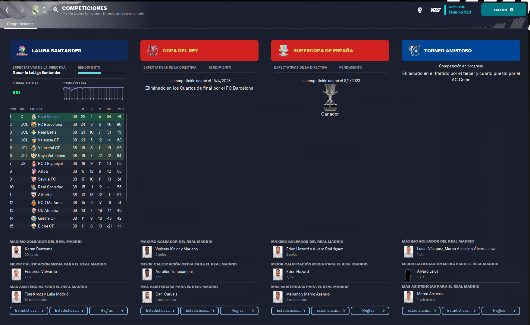Open second Estadísticas button under LaLiga
Screen dimensions: 530x325
tap(69, 311)
